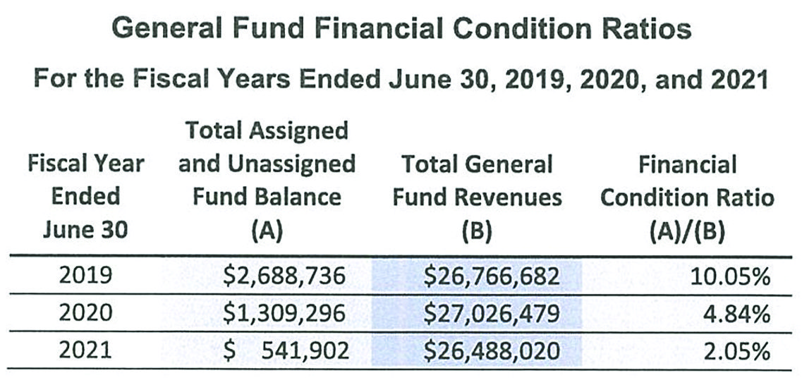Viewport: 802px width, 385px height.
Task: Click the '(A)/(B)' formula label
Action: point(686,231)
